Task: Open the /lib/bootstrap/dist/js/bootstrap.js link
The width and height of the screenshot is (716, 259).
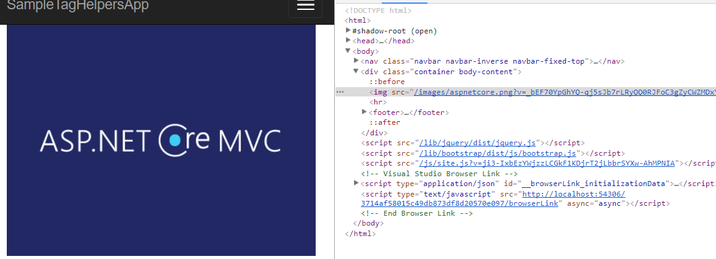Action: pyautogui.click(x=498, y=153)
